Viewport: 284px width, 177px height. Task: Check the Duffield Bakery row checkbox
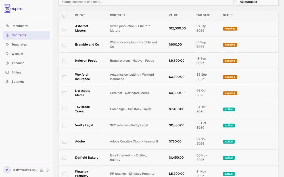pos(64,158)
